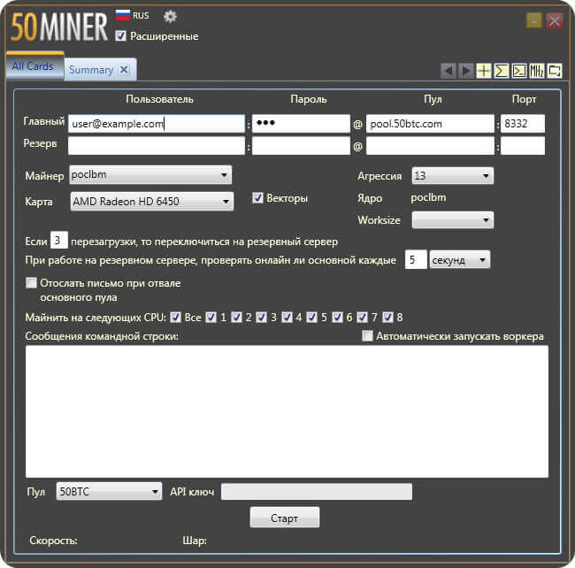
Task: Toggle the Все CPU checkbox
Action: point(176,318)
